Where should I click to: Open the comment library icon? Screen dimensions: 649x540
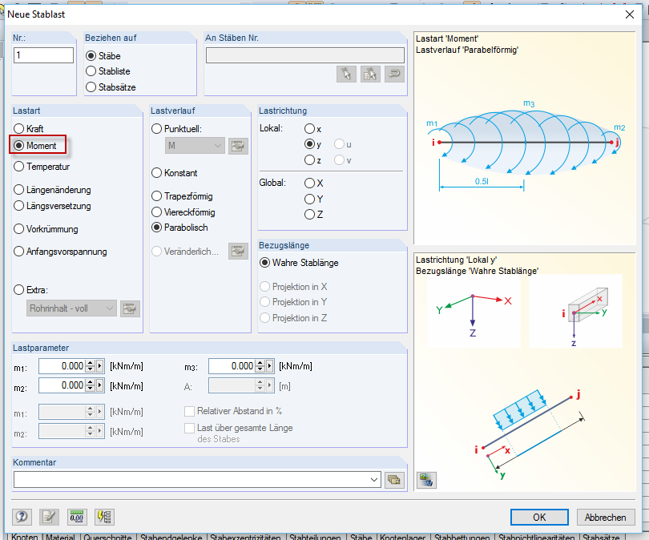coord(394,480)
